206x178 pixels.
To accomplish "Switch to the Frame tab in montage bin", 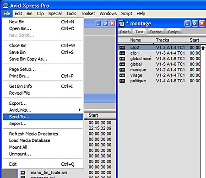I will (x=156, y=32).
